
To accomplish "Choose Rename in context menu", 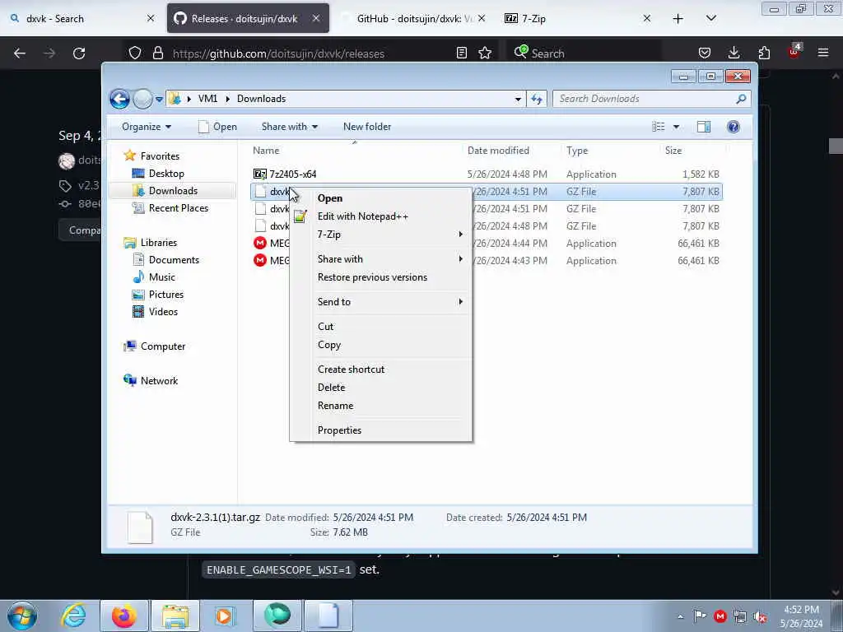I will tap(380, 406).
